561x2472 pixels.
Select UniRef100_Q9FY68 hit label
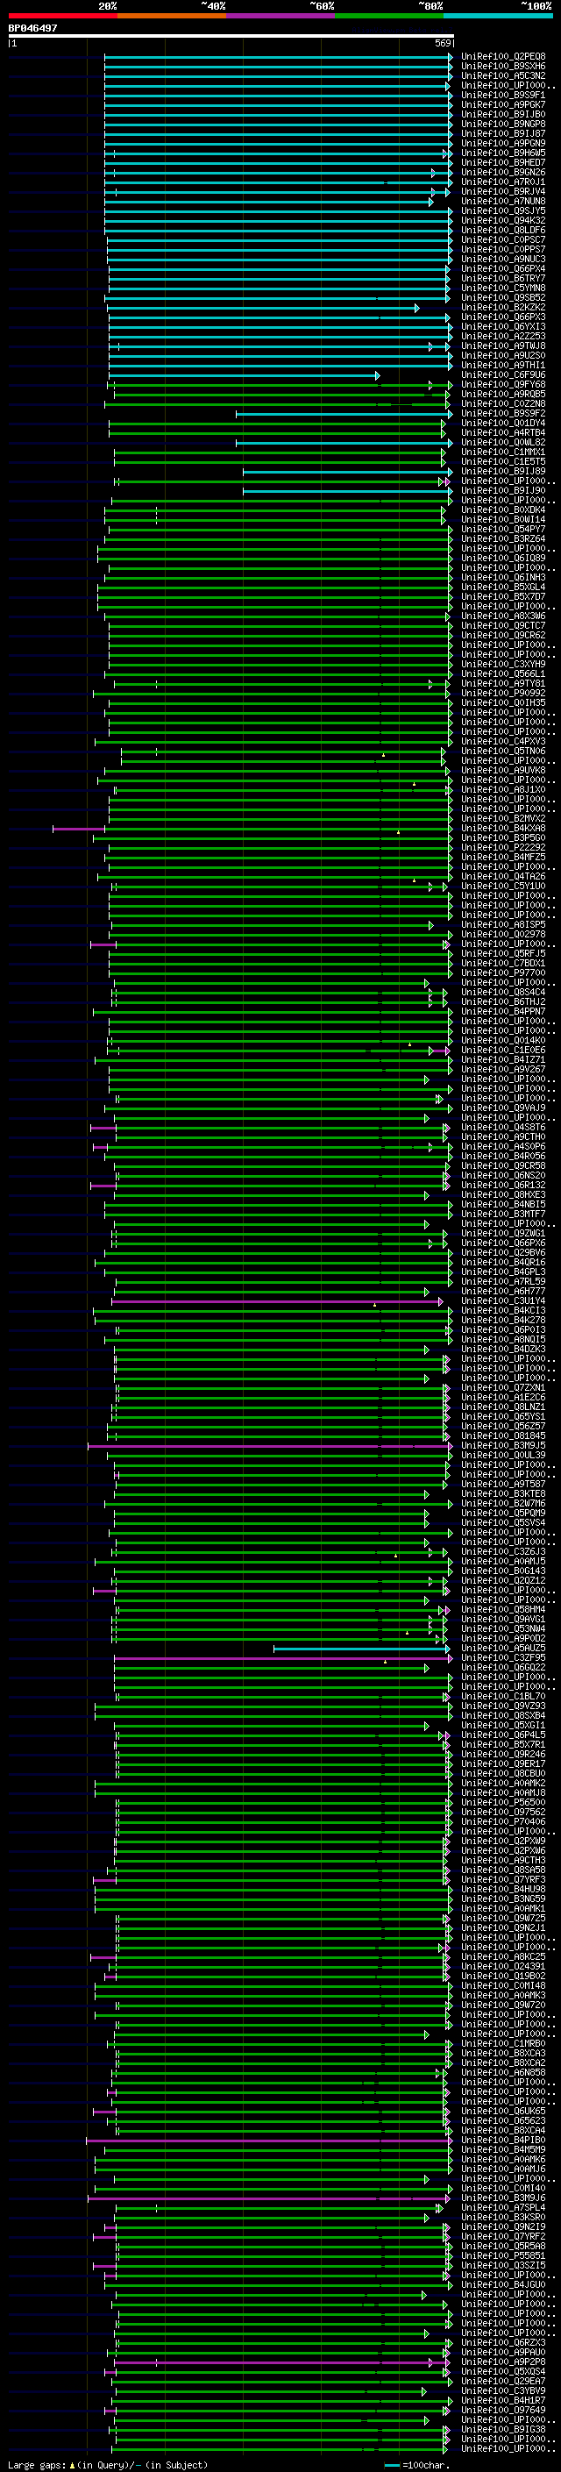point(503,385)
